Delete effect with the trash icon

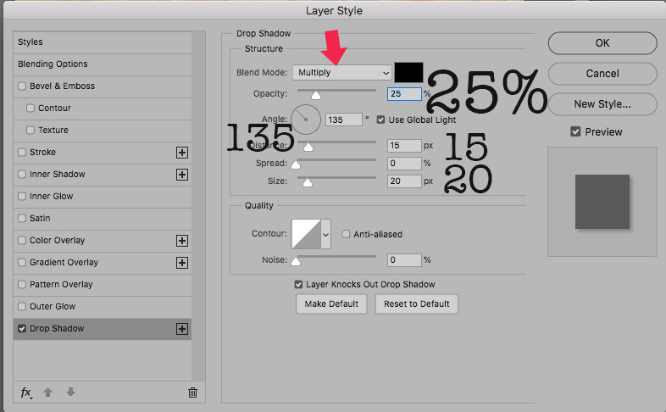192,393
